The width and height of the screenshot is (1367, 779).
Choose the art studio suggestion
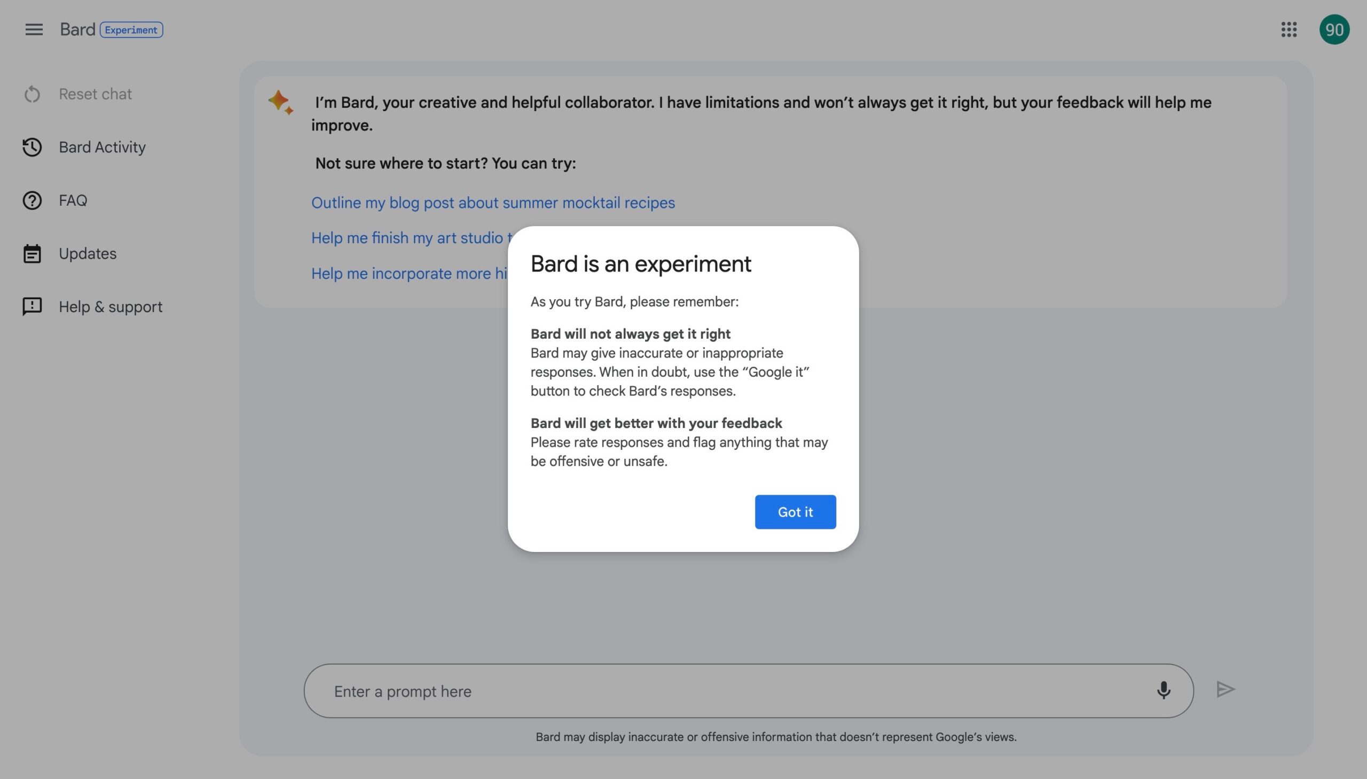point(412,238)
